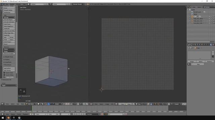Open the Merge dropdown menu
Viewport: 215px width, 120px height.
coord(9,51)
